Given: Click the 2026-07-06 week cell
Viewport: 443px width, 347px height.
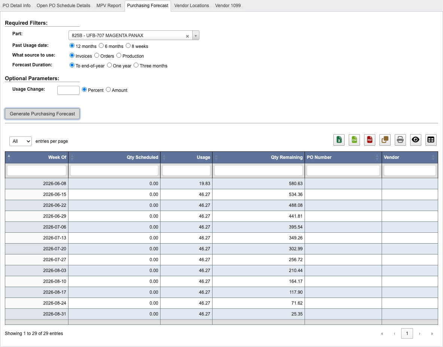Looking at the screenshot, I should (x=37, y=227).
